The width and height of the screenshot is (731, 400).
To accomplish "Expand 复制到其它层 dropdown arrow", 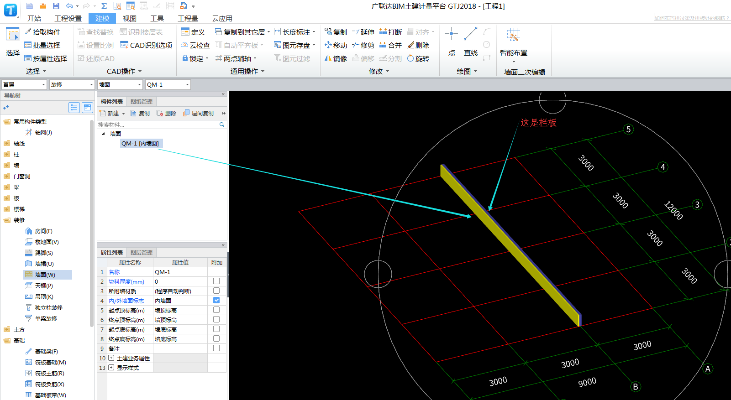I will [268, 32].
